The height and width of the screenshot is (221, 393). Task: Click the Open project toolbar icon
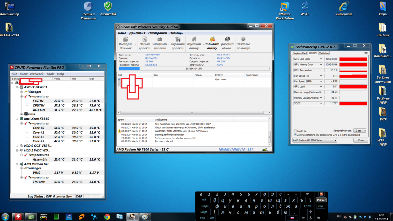pos(160,39)
